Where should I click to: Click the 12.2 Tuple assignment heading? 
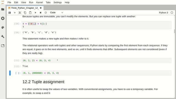[x=43, y=82]
